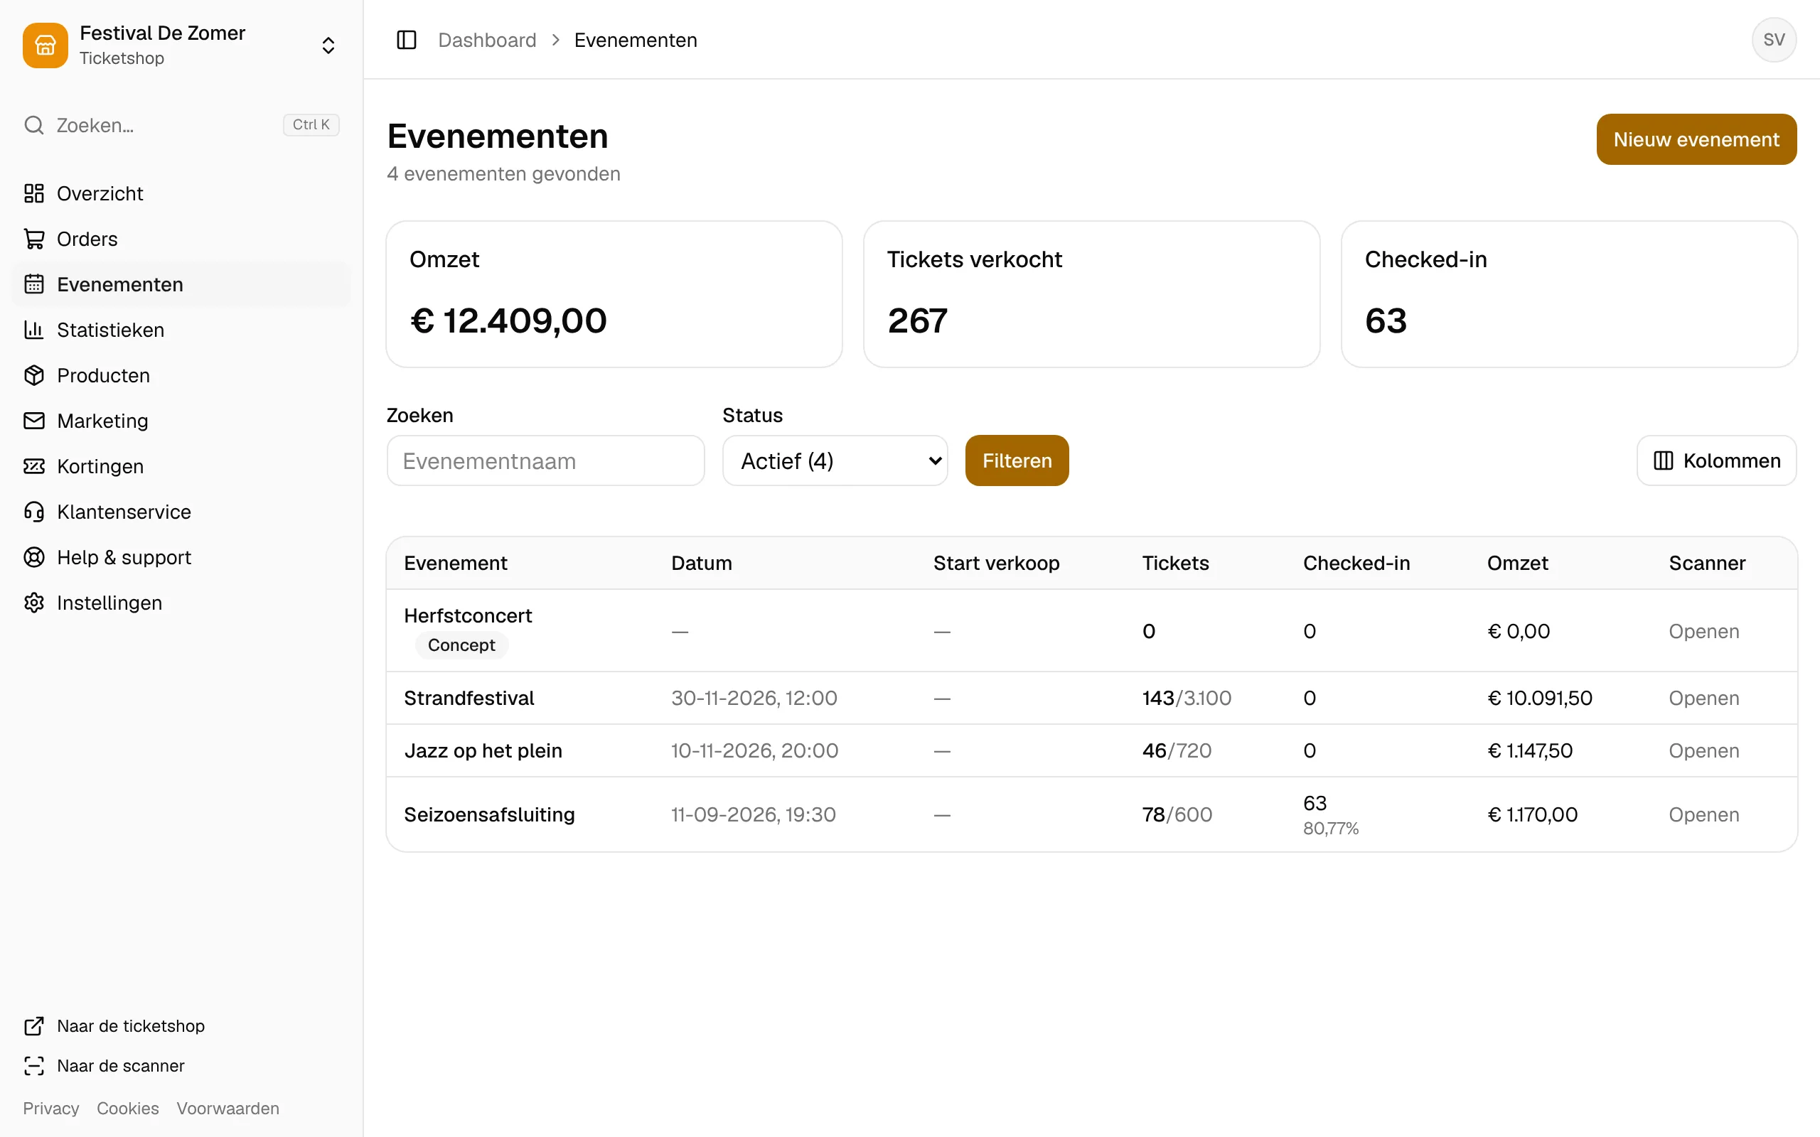Open scanner for Herfstconcert row
Image resolution: width=1820 pixels, height=1137 pixels.
click(1703, 632)
